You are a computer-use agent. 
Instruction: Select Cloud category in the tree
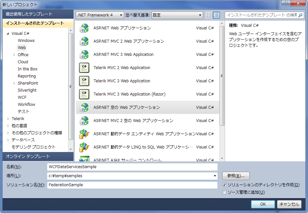[23, 62]
